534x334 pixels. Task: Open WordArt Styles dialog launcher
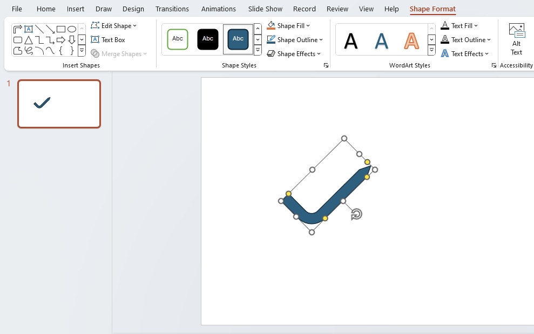click(494, 65)
